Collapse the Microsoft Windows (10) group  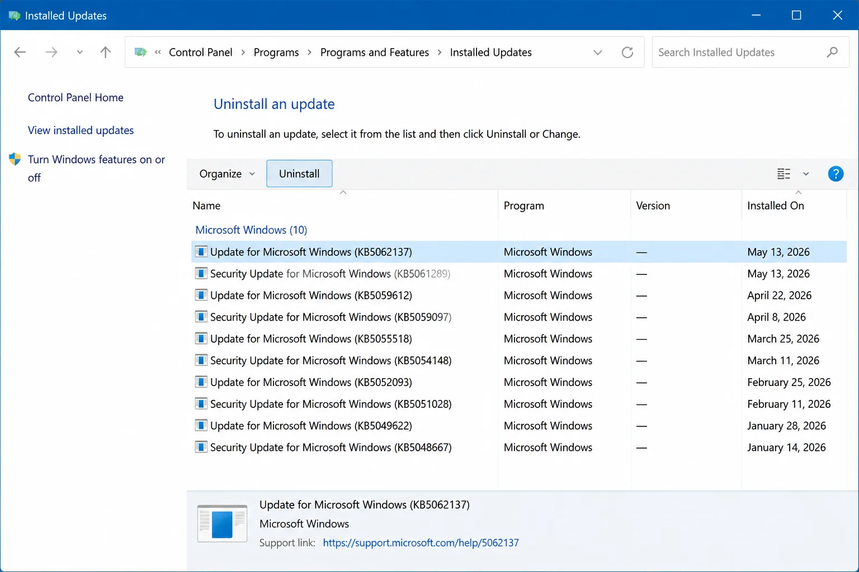pyautogui.click(x=251, y=230)
